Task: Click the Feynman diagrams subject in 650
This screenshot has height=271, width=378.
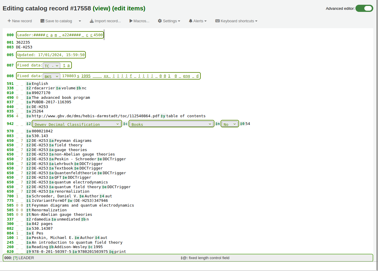Action: (73, 141)
